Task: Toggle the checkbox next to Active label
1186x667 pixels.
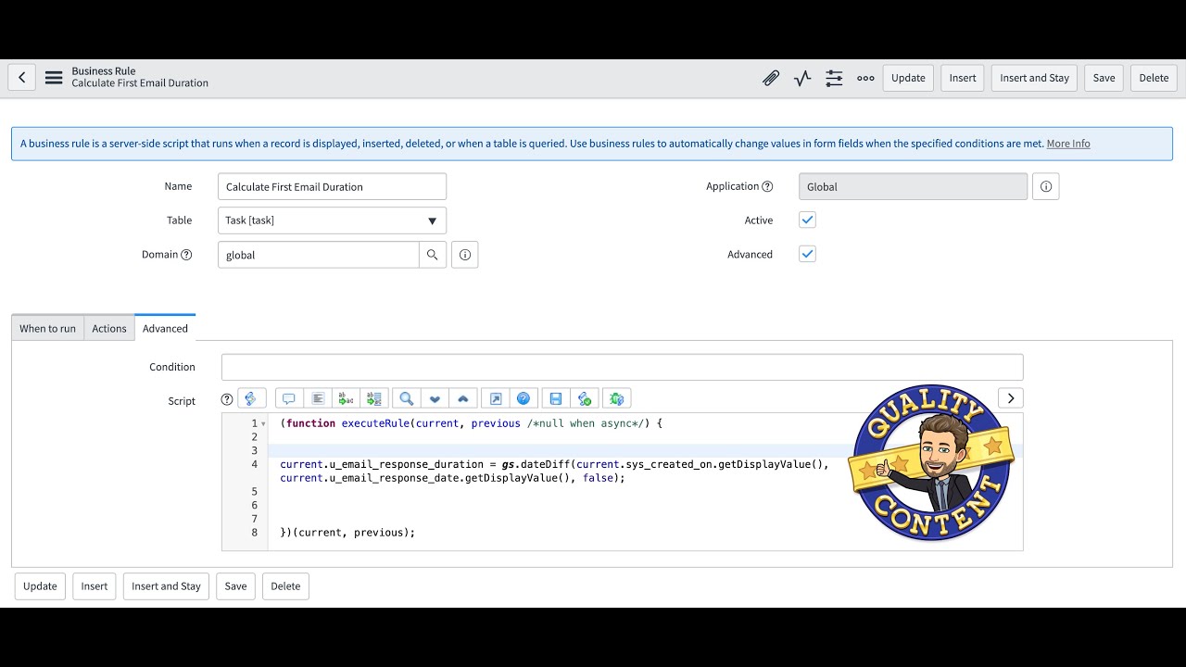Action: pyautogui.click(x=807, y=220)
